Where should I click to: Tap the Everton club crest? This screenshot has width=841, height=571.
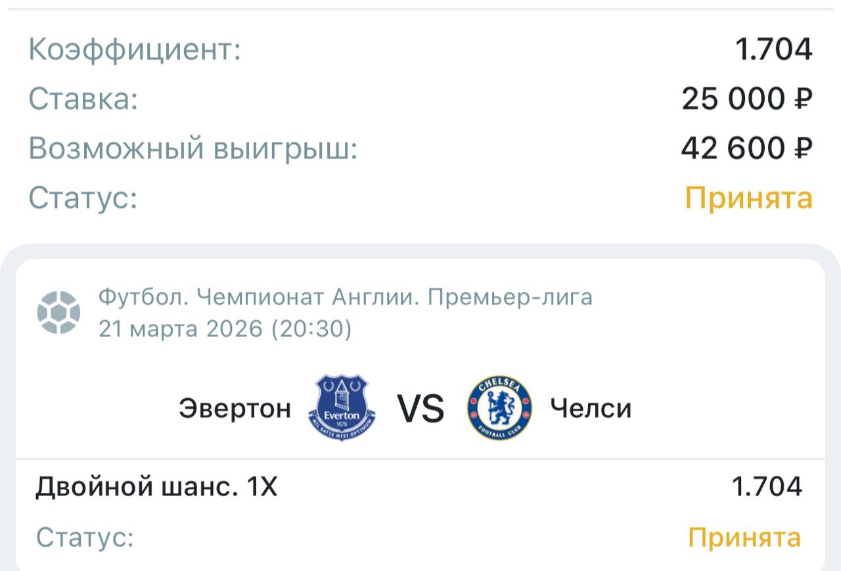(x=342, y=408)
